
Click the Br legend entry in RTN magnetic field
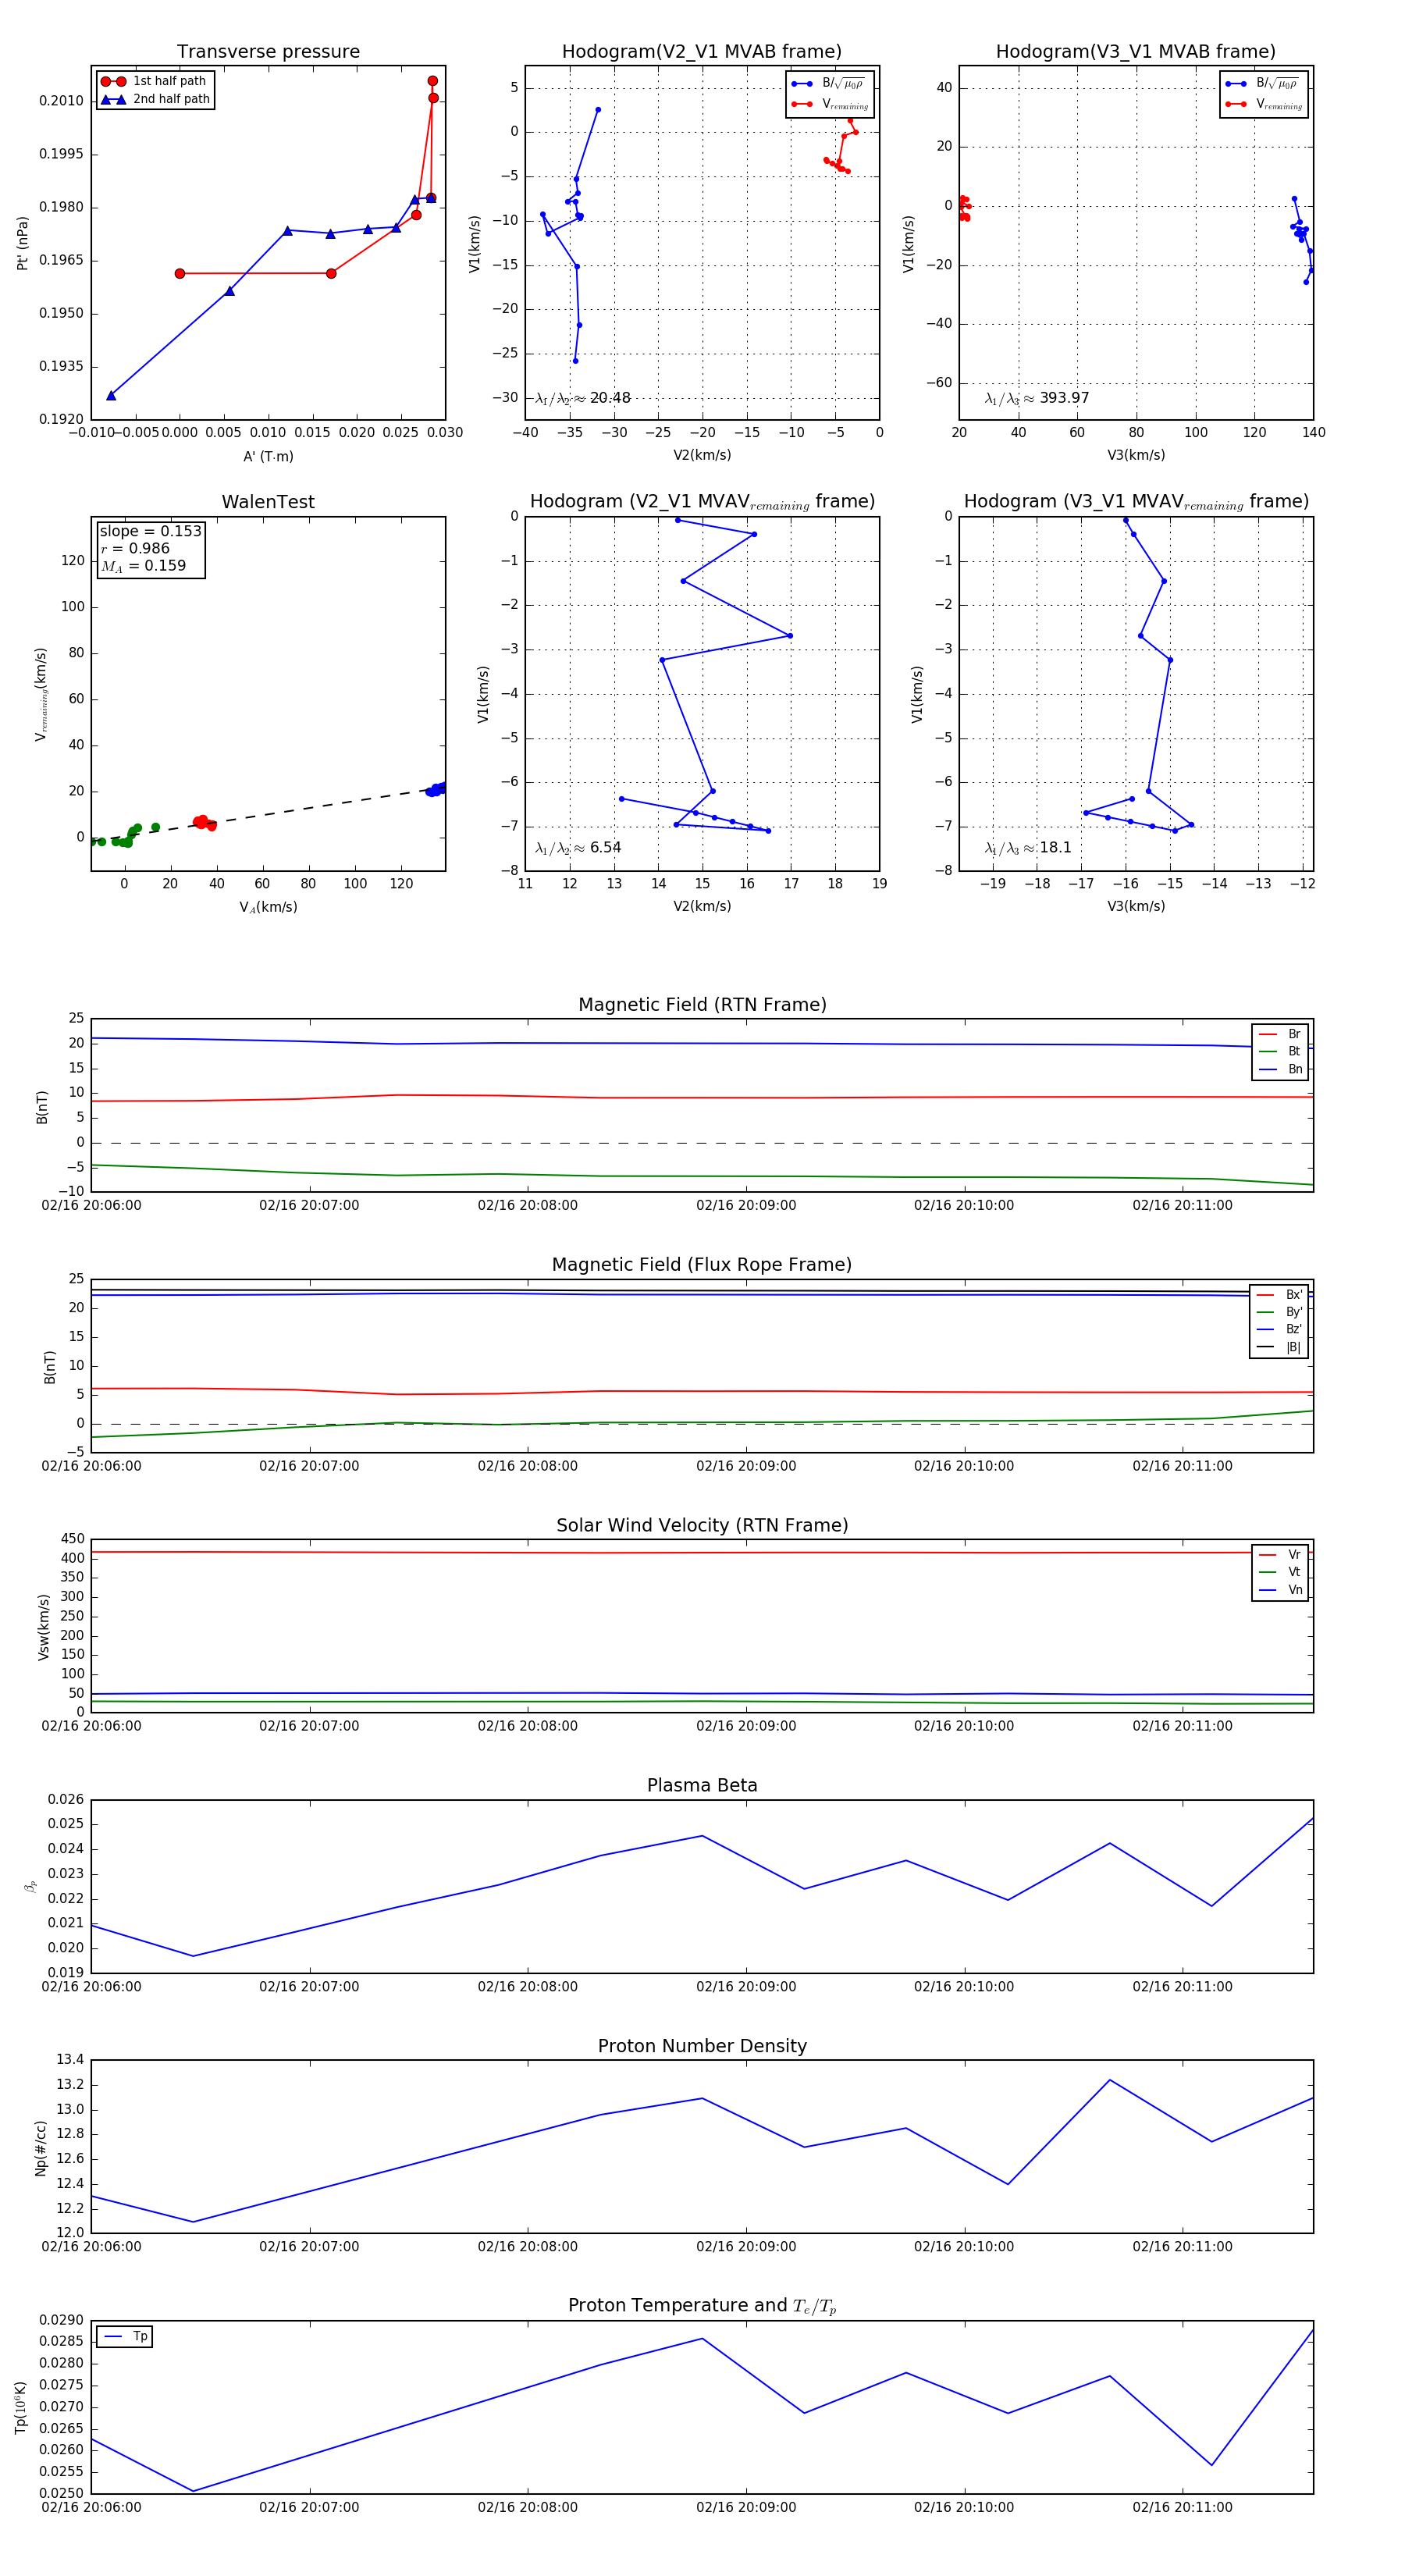click(x=1281, y=1034)
